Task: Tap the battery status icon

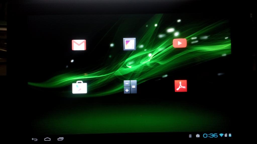Action: [230, 135]
